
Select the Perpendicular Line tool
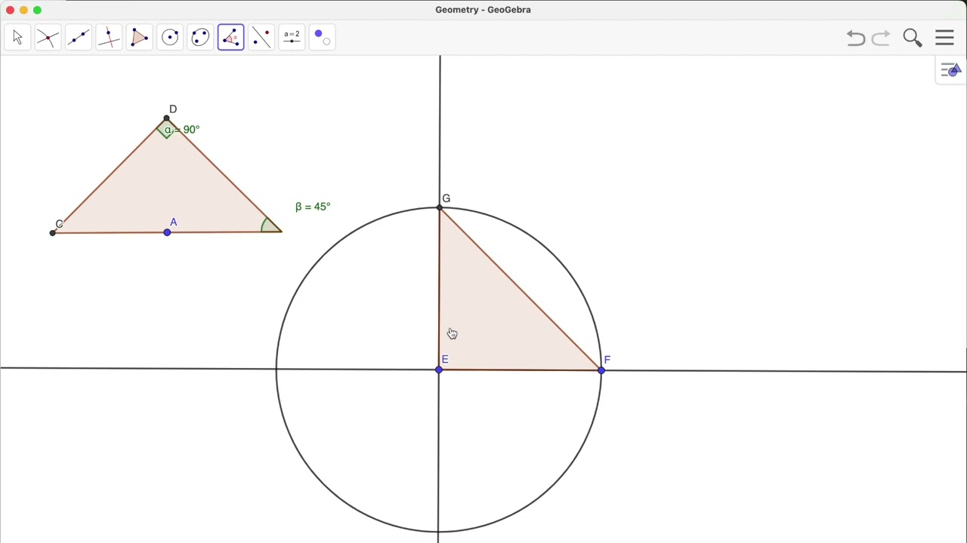pyautogui.click(x=109, y=37)
